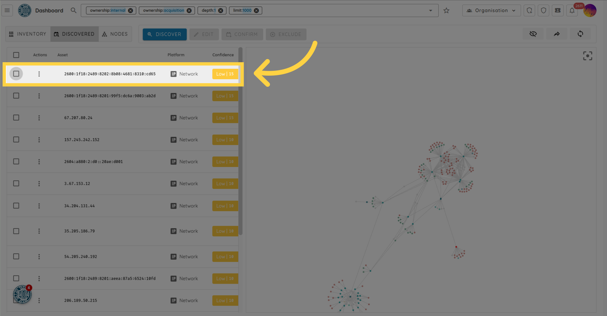Check the select-all header checkbox
Screen dimensions: 607x316
click(16, 55)
